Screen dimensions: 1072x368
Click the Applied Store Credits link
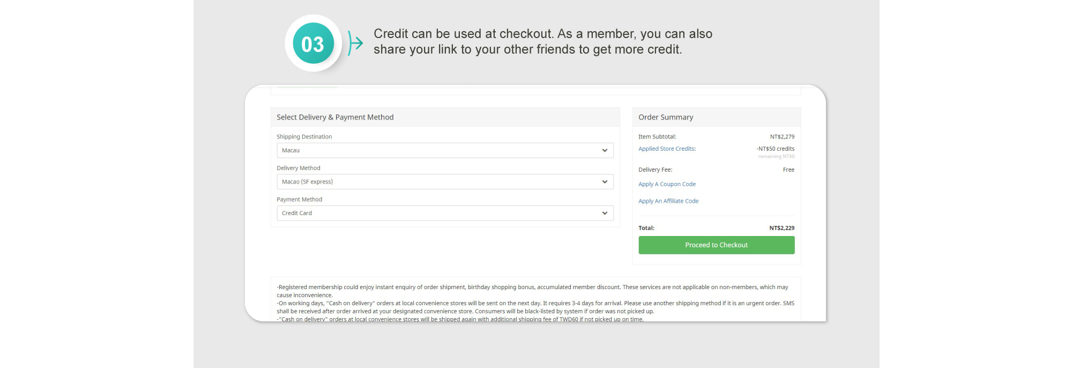(666, 149)
